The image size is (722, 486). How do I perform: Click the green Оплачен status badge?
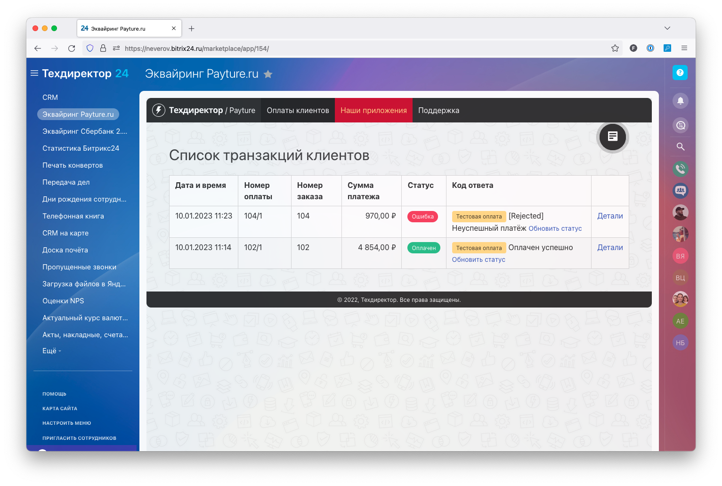pos(424,248)
